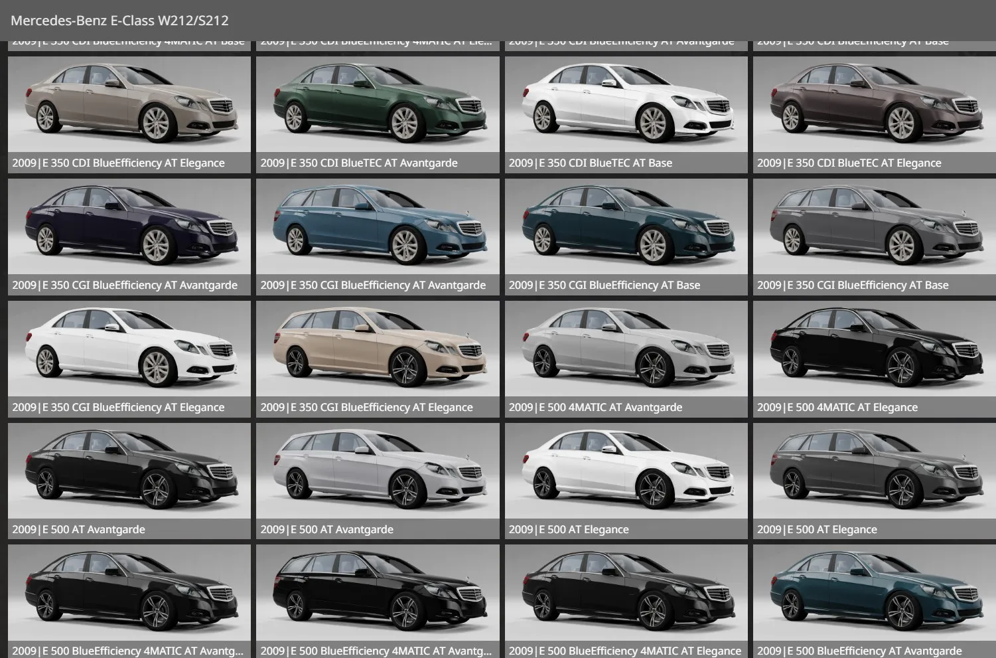Pick white E 500 AT Elegance sedan
This screenshot has height=658, width=996.
[x=626, y=481]
